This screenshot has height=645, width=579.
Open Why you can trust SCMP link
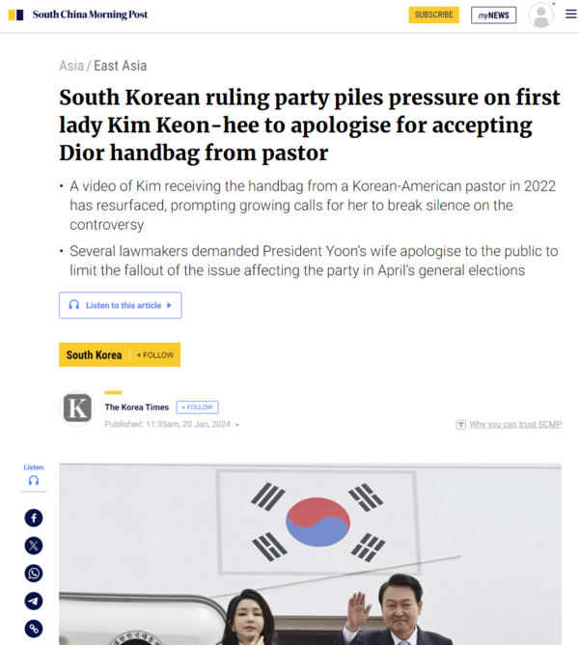[515, 424]
